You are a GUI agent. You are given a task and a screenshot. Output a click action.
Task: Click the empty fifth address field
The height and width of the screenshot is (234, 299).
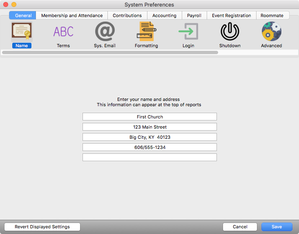click(x=149, y=157)
